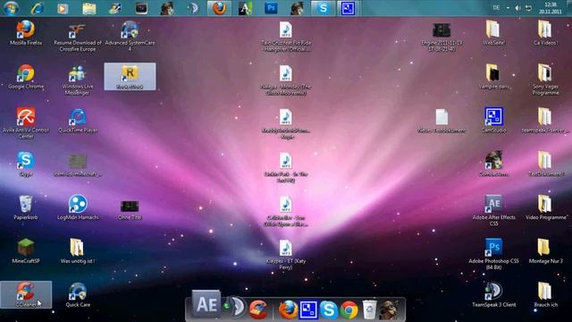Open Windows Explorer from the taskbar
This screenshot has width=572, height=322.
pos(89,8)
